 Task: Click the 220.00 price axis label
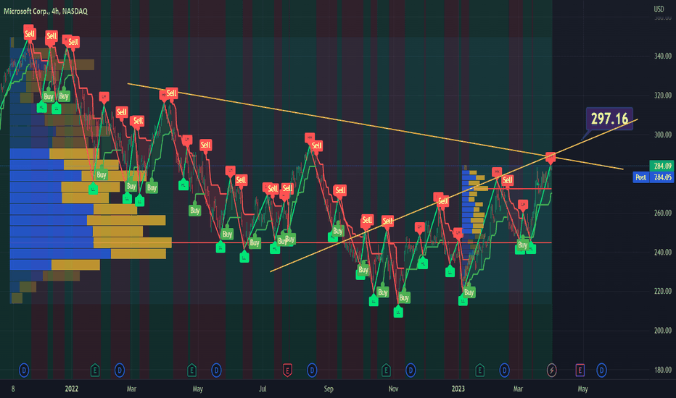(x=663, y=292)
